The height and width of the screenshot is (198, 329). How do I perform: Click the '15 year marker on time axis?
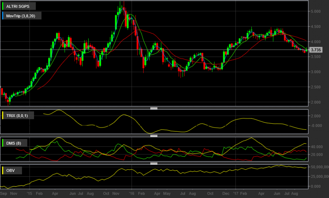tap(30, 194)
